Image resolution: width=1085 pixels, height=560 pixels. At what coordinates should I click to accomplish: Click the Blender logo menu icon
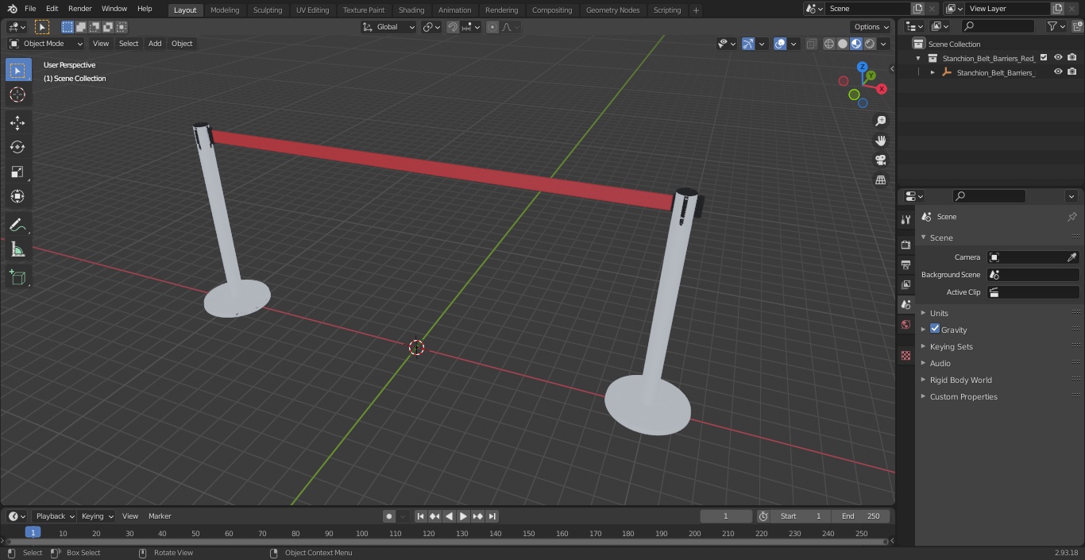point(12,9)
